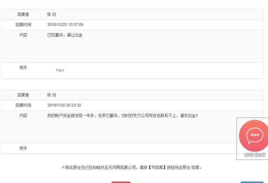Click the 内容 label in first reply
Screen dimensions: 268x183
[23, 35]
